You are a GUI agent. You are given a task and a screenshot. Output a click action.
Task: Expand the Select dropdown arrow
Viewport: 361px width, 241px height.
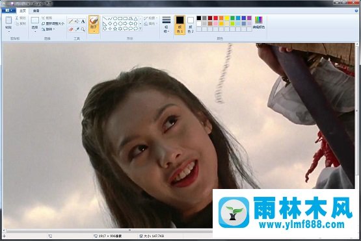[35, 31]
